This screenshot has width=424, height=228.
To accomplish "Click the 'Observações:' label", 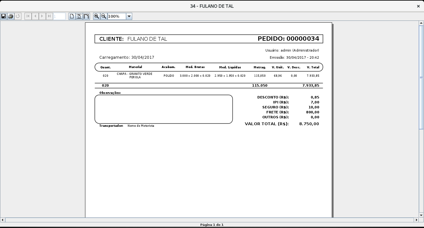I will pyautogui.click(x=110, y=93).
